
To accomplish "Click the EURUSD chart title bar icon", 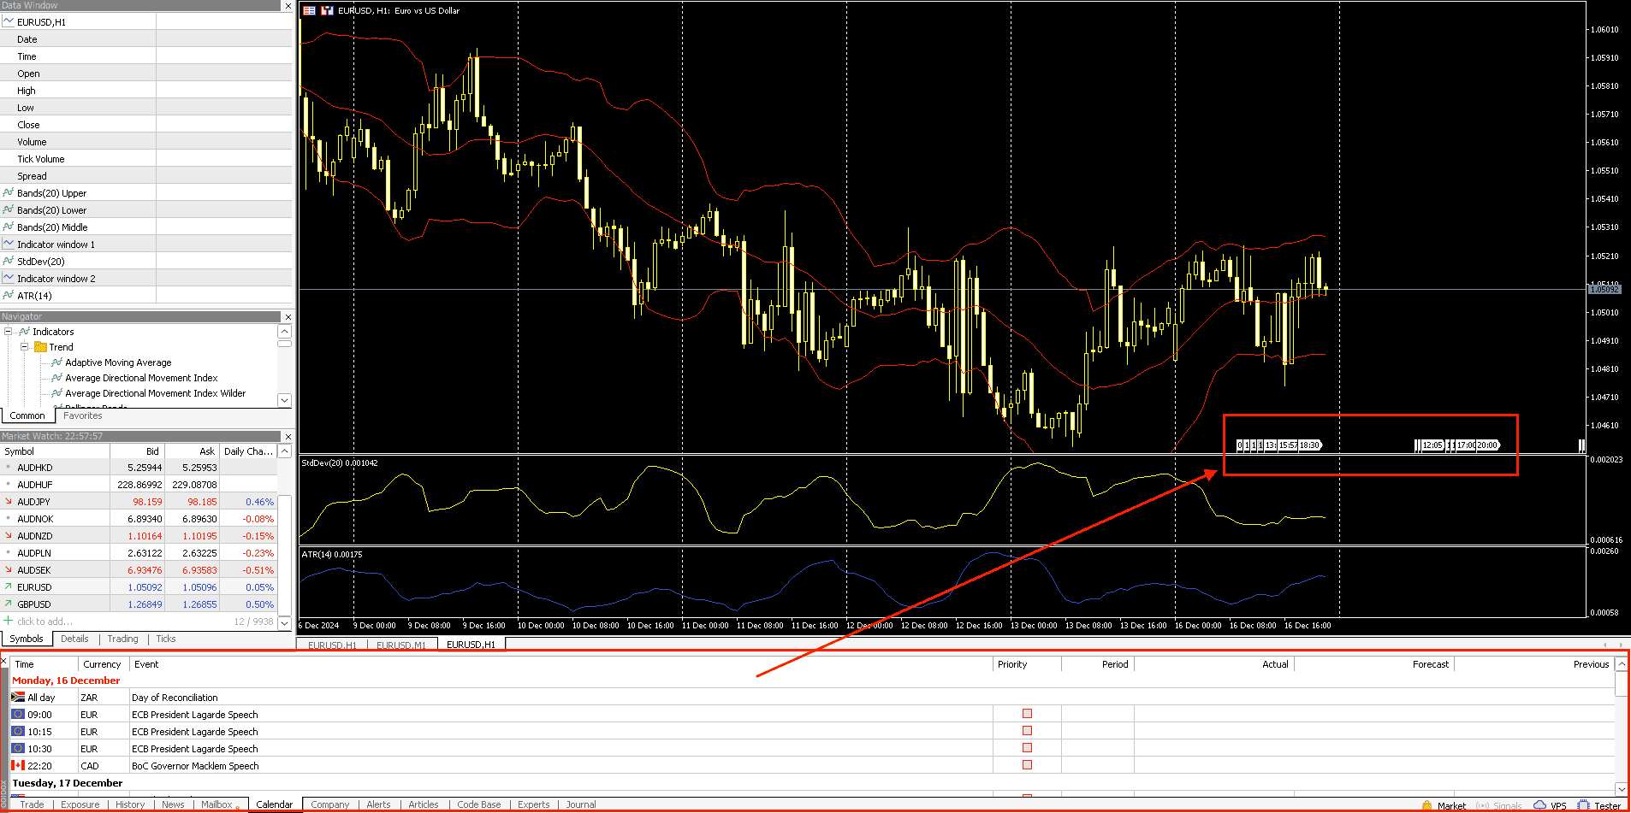I will click(x=307, y=10).
